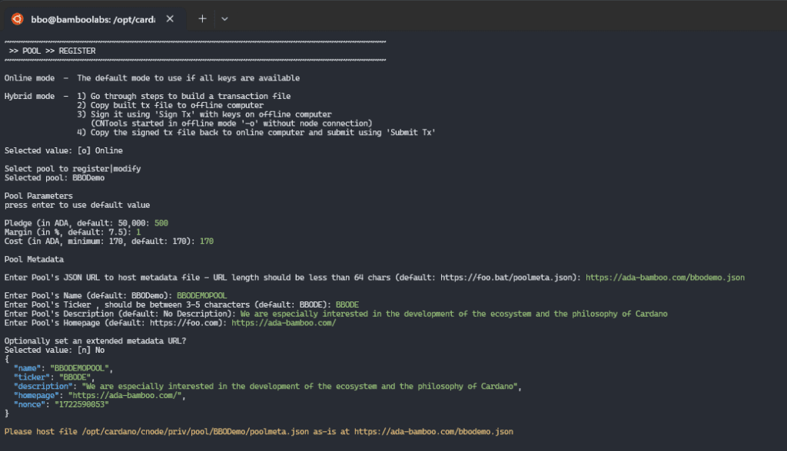The height and width of the screenshot is (451, 787).
Task: Click the poolmeta.json file path
Action: coord(195,432)
